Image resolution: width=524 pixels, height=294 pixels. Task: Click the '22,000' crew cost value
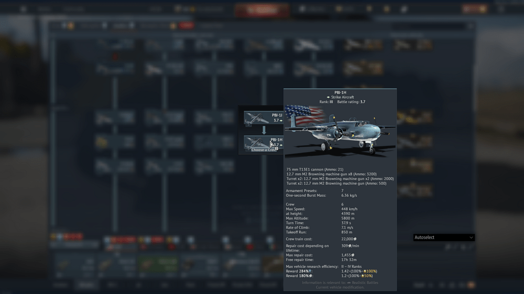pyautogui.click(x=348, y=239)
